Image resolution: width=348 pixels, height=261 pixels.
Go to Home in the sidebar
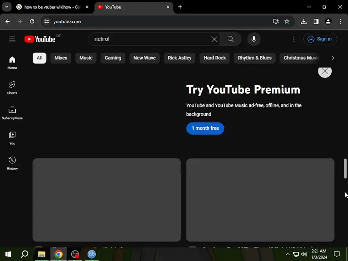tap(12, 63)
